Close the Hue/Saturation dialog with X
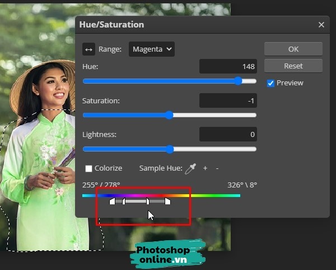 point(321,25)
